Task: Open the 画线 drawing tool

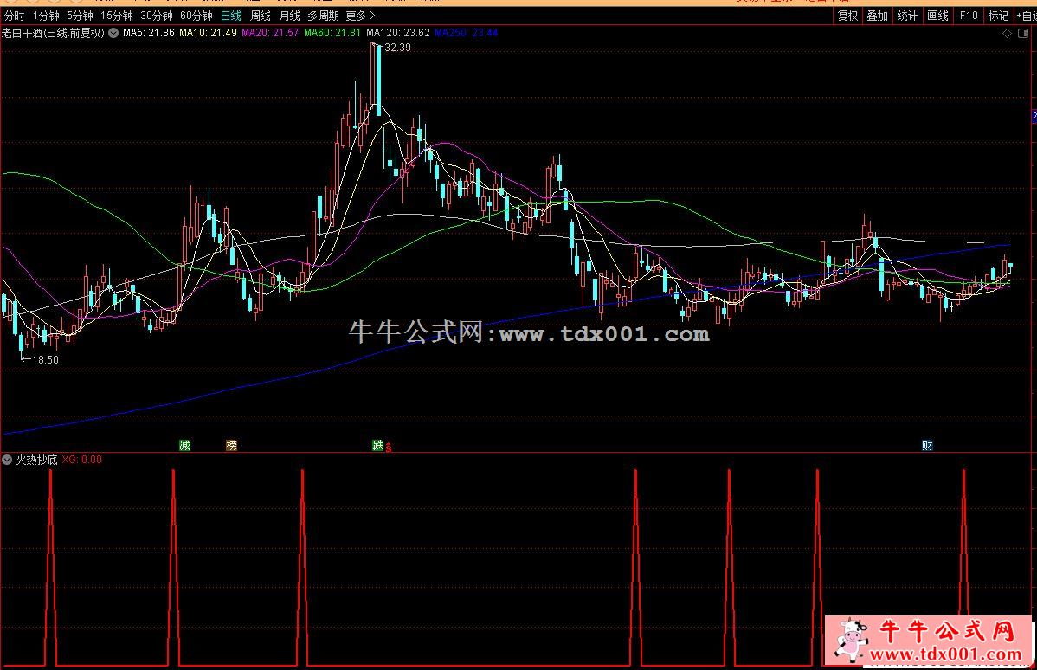Action: (937, 16)
